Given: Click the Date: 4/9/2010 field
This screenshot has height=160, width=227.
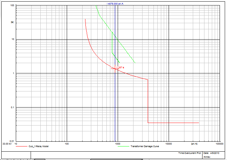Looking at the screenshot, I should click(212, 153).
